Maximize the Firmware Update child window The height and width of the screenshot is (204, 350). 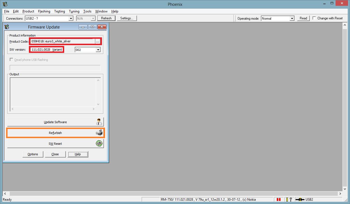point(92,27)
